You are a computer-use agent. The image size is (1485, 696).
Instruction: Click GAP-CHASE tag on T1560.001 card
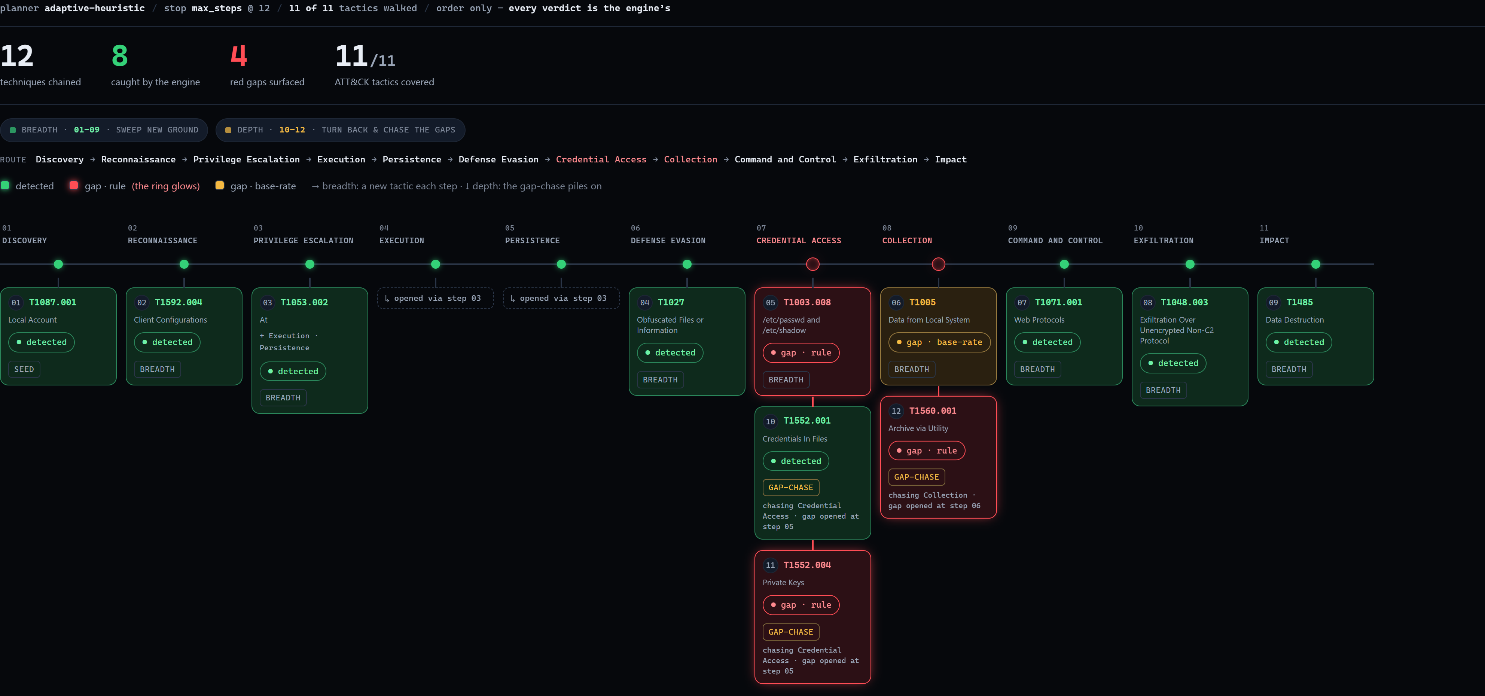pyautogui.click(x=916, y=477)
